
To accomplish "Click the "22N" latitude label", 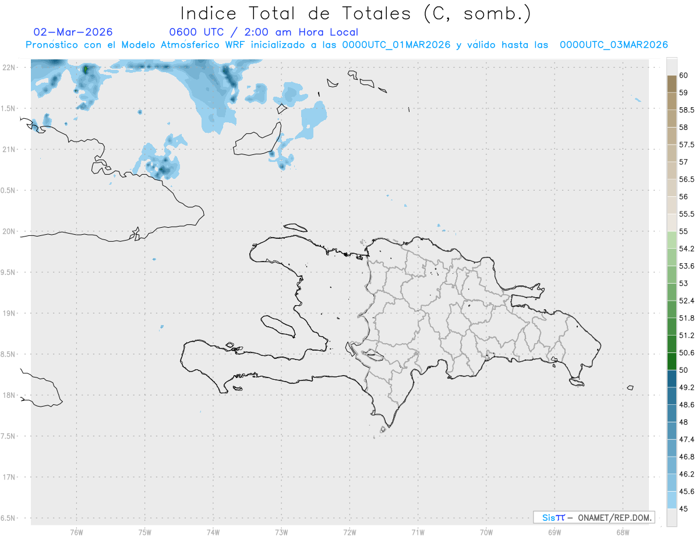I will [x=9, y=68].
